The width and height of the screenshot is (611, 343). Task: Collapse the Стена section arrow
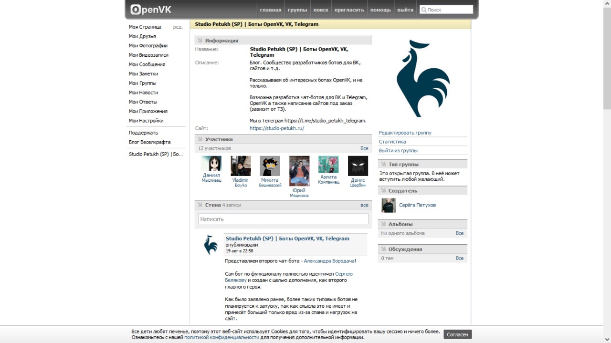click(x=200, y=205)
